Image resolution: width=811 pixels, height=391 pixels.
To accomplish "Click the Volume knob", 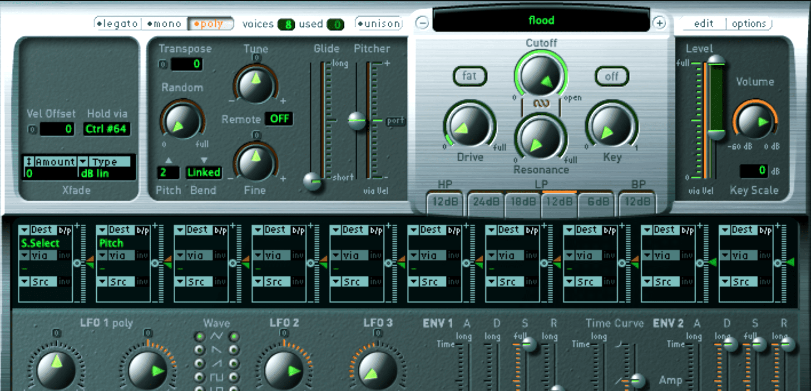I will pos(755,121).
